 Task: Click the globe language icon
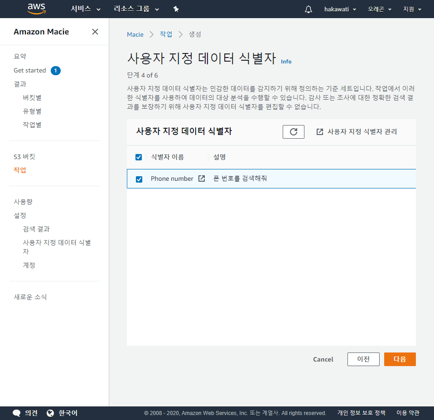click(x=50, y=413)
